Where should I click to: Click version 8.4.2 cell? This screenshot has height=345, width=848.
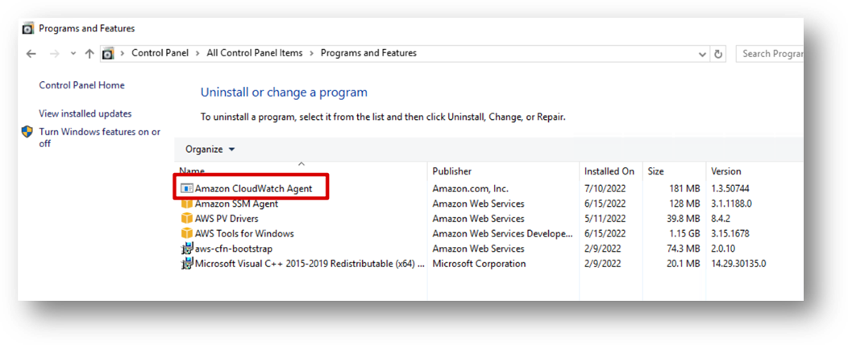[721, 219]
